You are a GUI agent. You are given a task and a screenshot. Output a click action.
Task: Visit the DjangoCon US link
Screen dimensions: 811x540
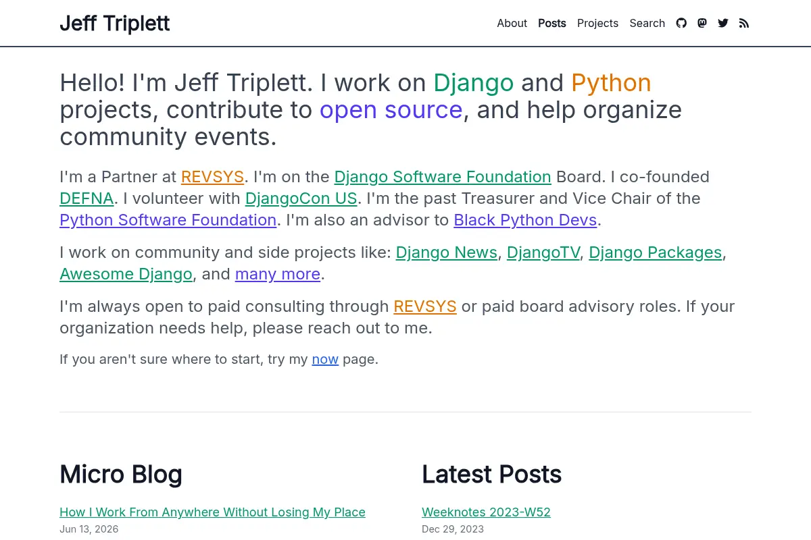tap(301, 198)
